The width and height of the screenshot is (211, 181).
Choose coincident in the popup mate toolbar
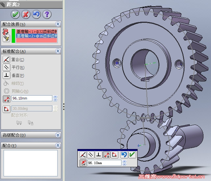[x=83, y=155]
